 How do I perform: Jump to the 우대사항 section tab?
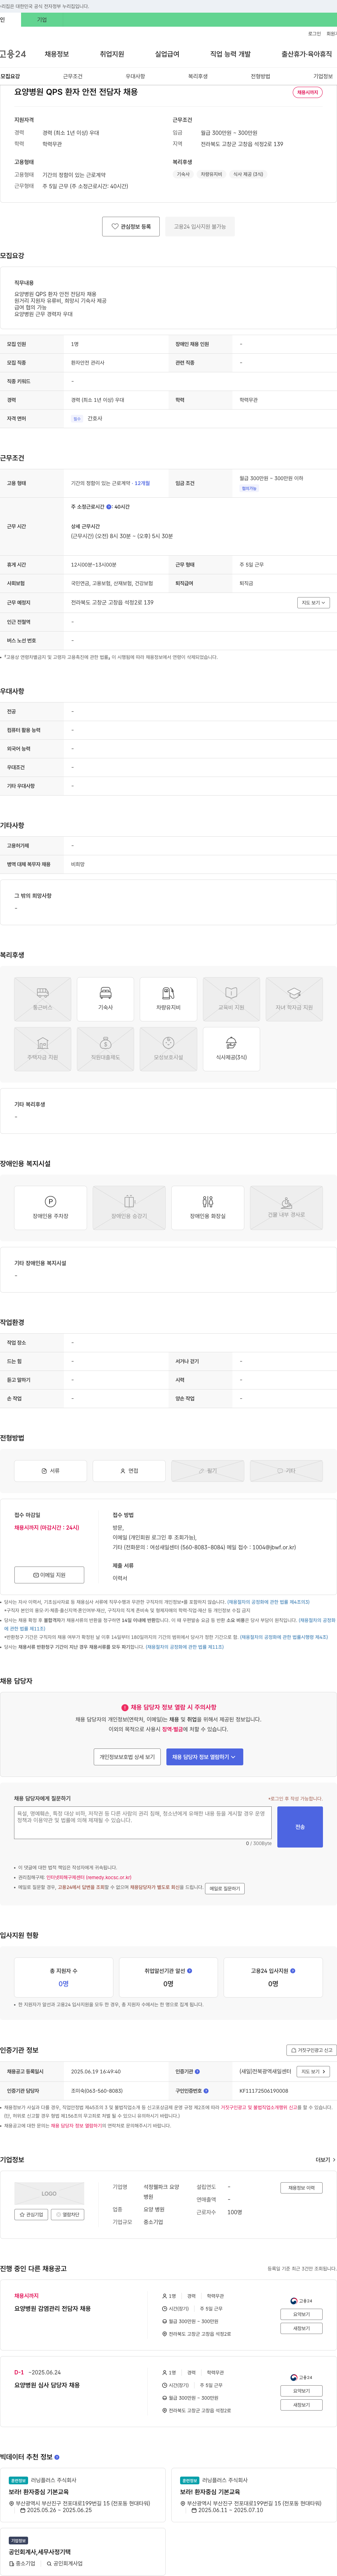point(135,76)
